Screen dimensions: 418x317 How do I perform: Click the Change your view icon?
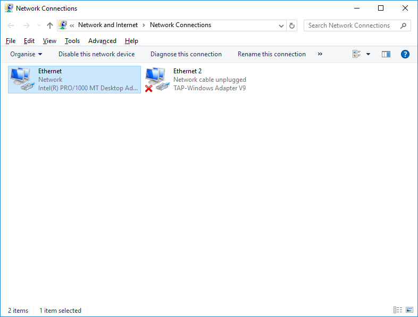coord(356,54)
